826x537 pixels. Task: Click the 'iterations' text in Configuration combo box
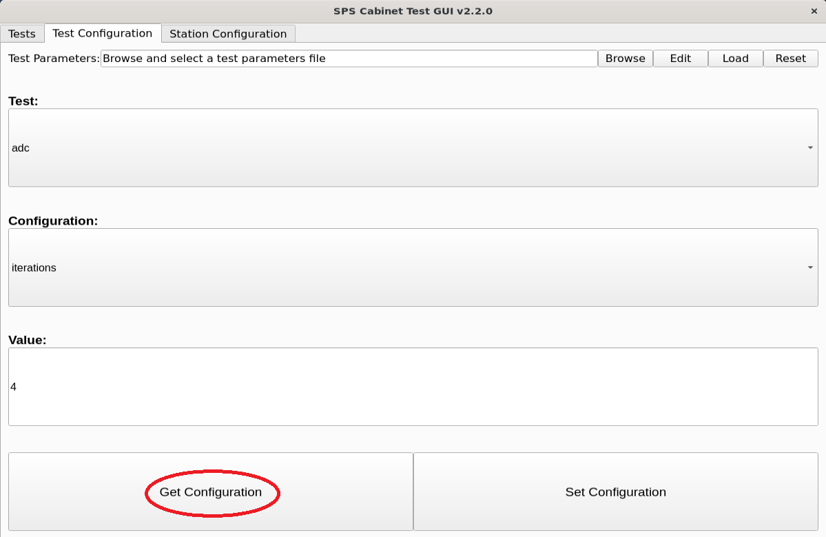tap(34, 267)
